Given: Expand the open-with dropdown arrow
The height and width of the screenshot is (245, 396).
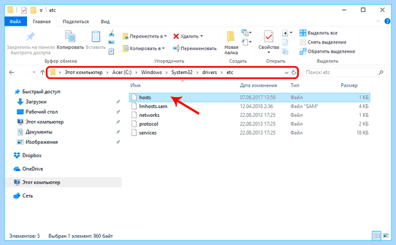Looking at the screenshot, I should tap(290, 32).
